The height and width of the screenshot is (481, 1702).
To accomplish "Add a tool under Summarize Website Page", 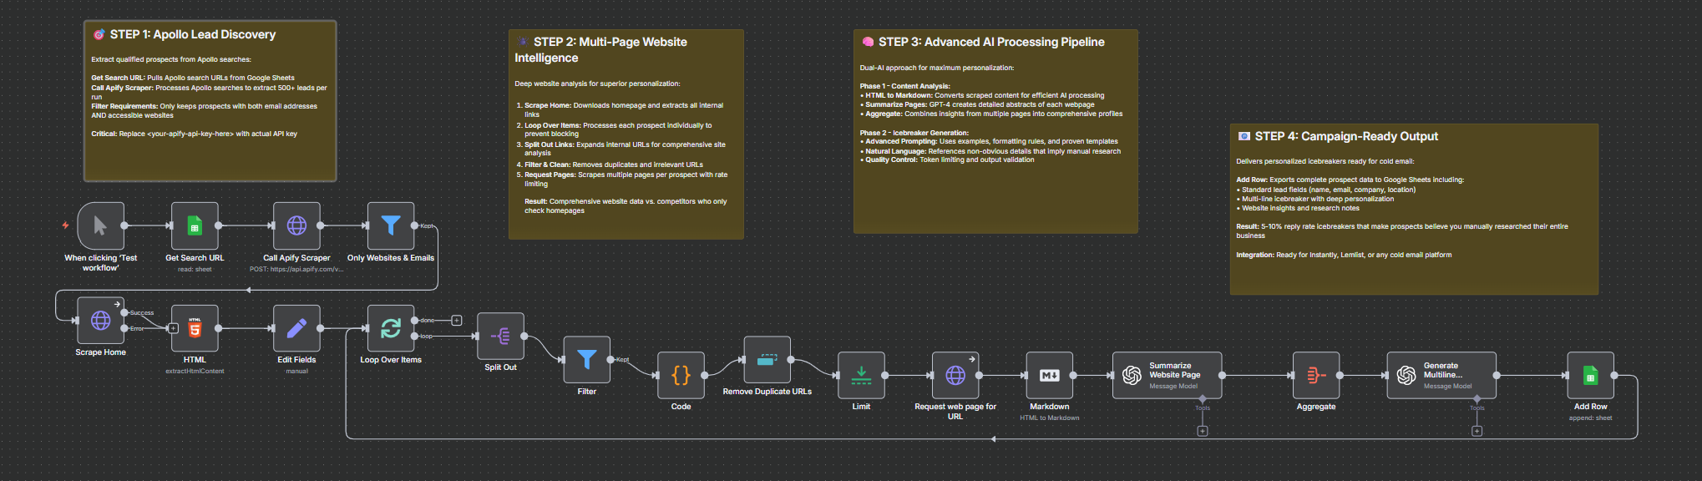I will [1203, 431].
